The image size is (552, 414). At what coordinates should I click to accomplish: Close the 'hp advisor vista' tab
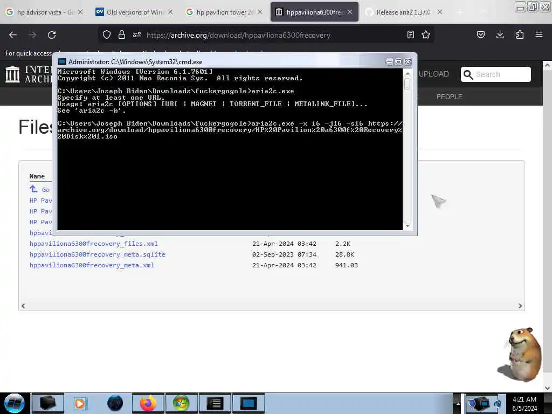[x=80, y=12]
